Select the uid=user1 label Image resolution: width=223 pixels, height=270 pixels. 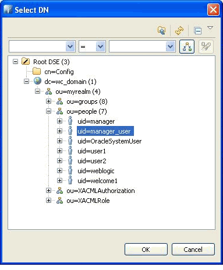pyautogui.click(x=91, y=151)
